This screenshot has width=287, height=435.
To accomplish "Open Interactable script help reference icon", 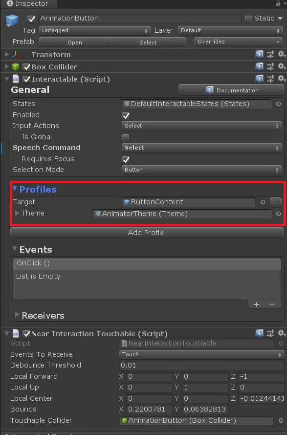I will (259, 79).
